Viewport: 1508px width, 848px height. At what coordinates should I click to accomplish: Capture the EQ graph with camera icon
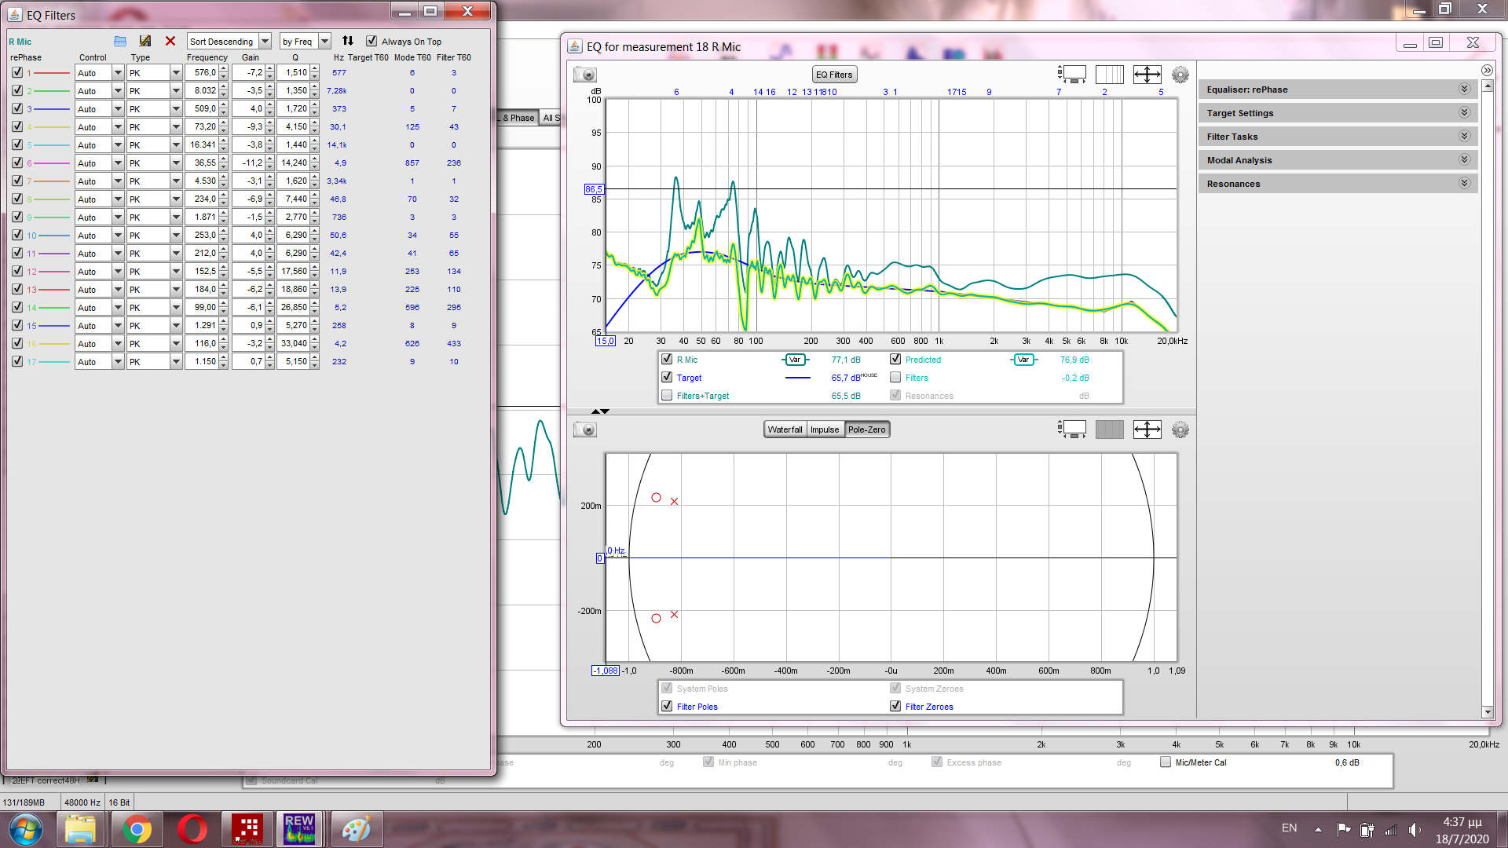pos(585,75)
